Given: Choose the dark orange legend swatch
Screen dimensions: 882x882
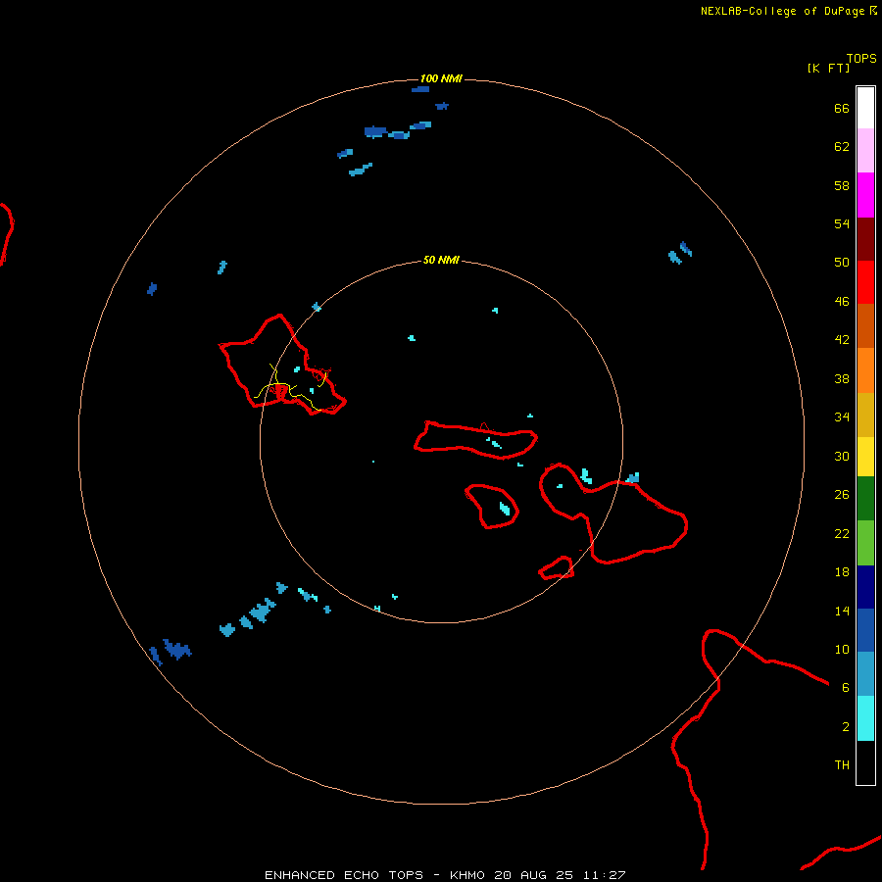Looking at the screenshot, I should 865,326.
